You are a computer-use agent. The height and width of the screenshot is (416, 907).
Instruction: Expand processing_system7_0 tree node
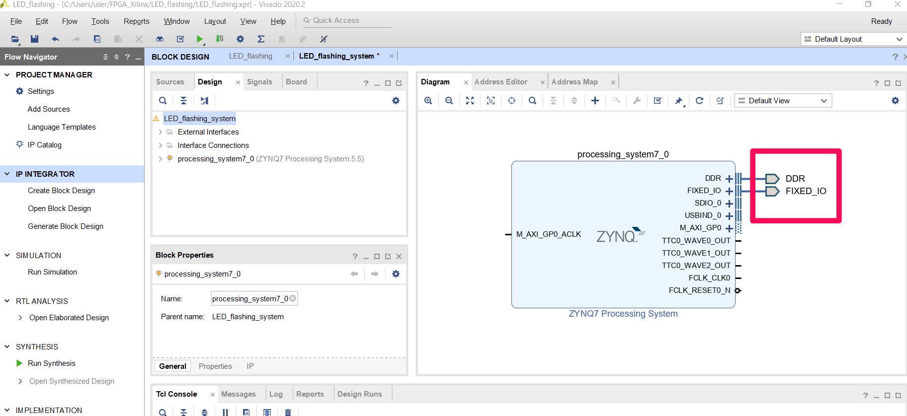point(160,159)
